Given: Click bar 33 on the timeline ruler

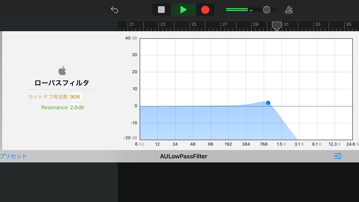Looking at the screenshot, I should [318, 24].
